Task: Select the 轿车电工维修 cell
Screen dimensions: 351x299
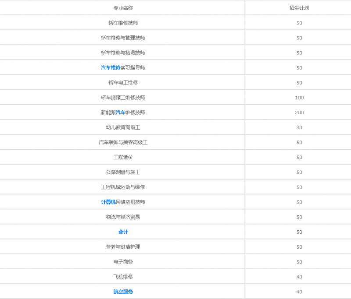Action: click(x=123, y=82)
